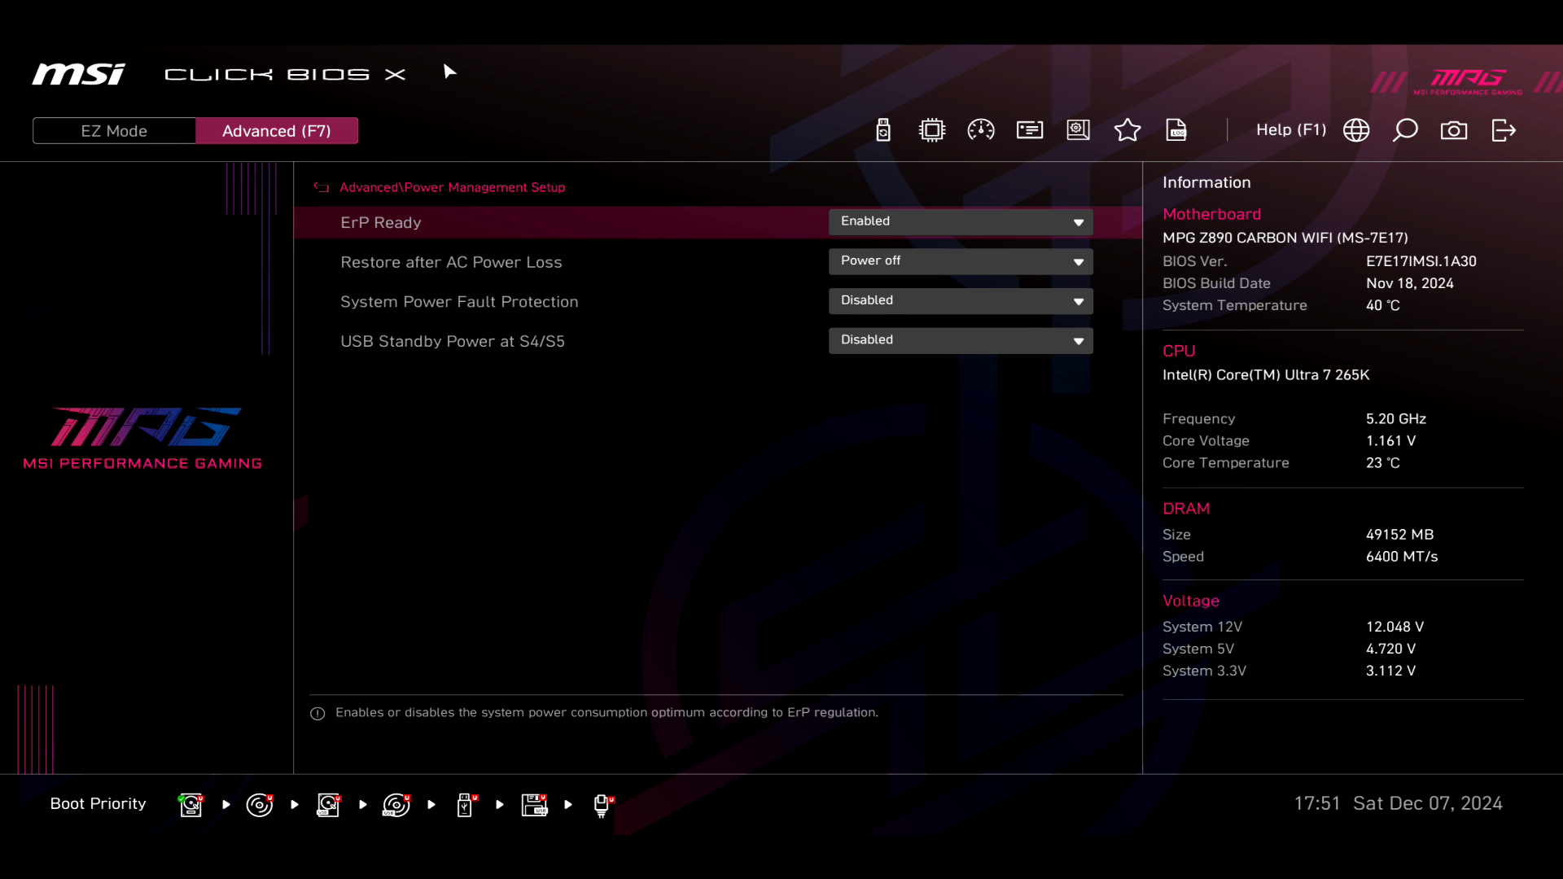Select the Advanced (F7) tab
The width and height of the screenshot is (1563, 879).
point(277,131)
